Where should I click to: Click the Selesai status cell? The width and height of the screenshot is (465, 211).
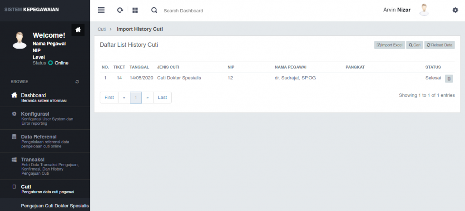(433, 78)
